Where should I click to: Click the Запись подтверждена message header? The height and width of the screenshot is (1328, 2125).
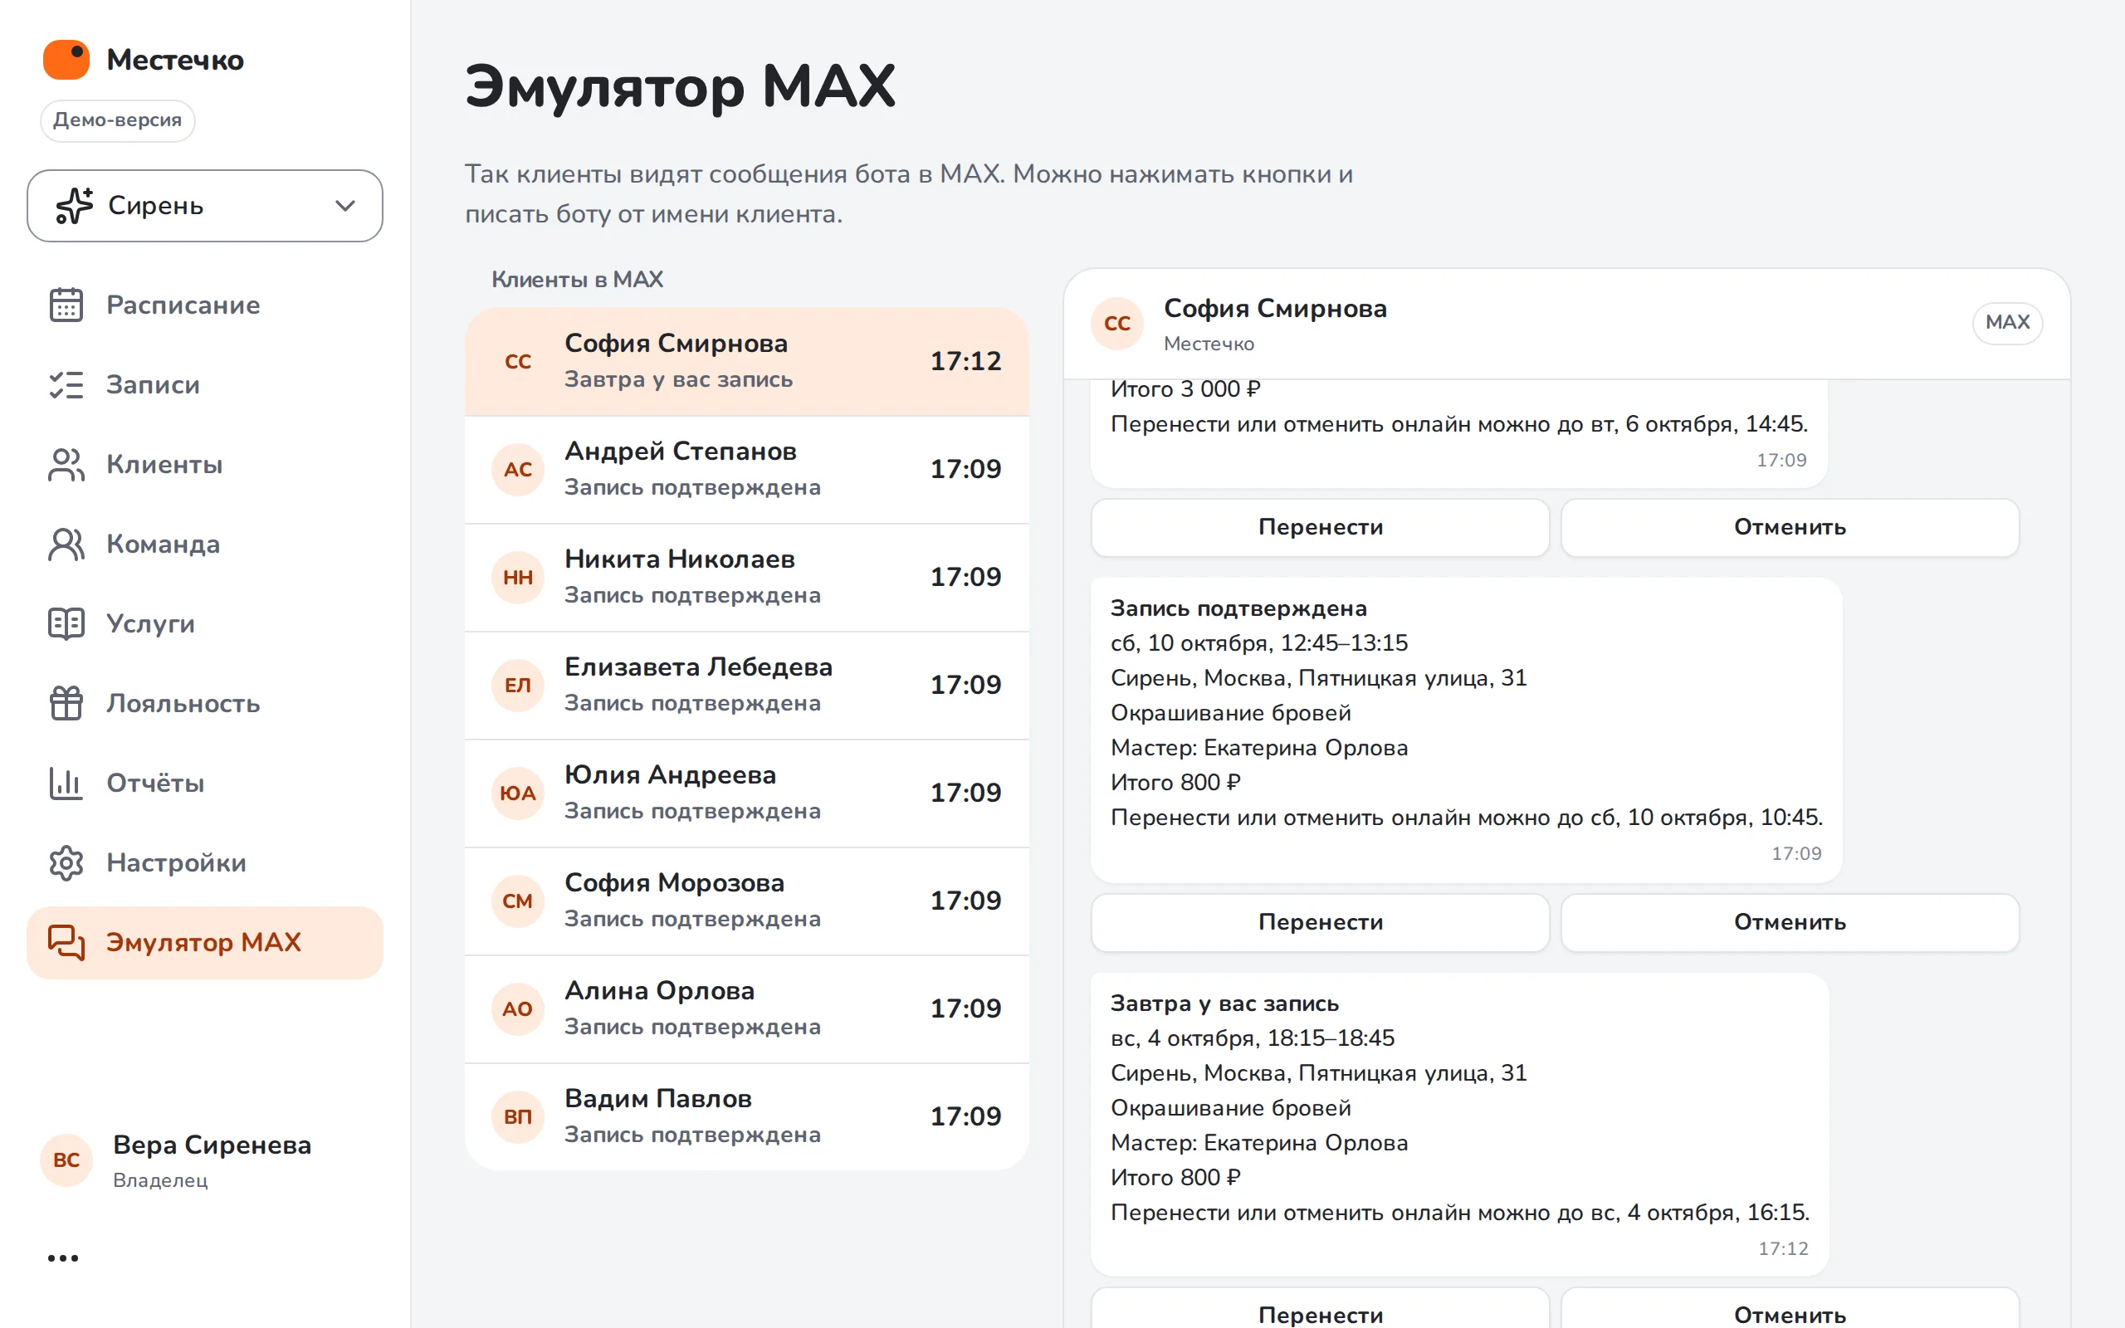(x=1238, y=608)
